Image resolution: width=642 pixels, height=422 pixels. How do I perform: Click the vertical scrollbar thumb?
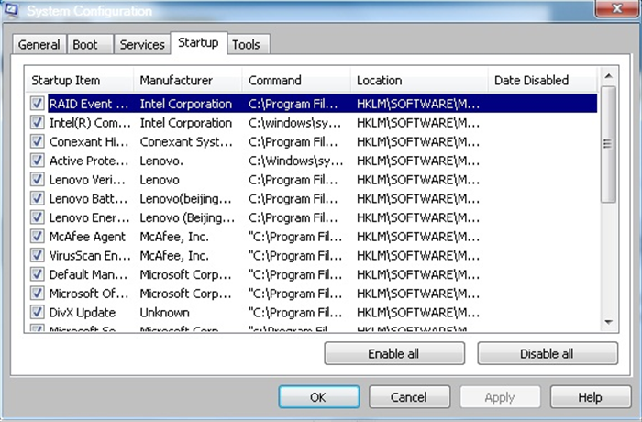coord(608,144)
